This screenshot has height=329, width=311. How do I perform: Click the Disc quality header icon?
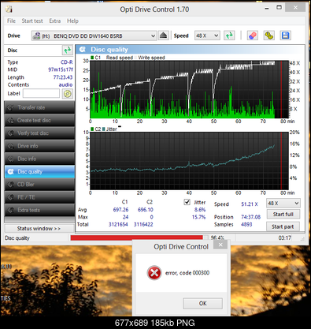tap(83, 50)
